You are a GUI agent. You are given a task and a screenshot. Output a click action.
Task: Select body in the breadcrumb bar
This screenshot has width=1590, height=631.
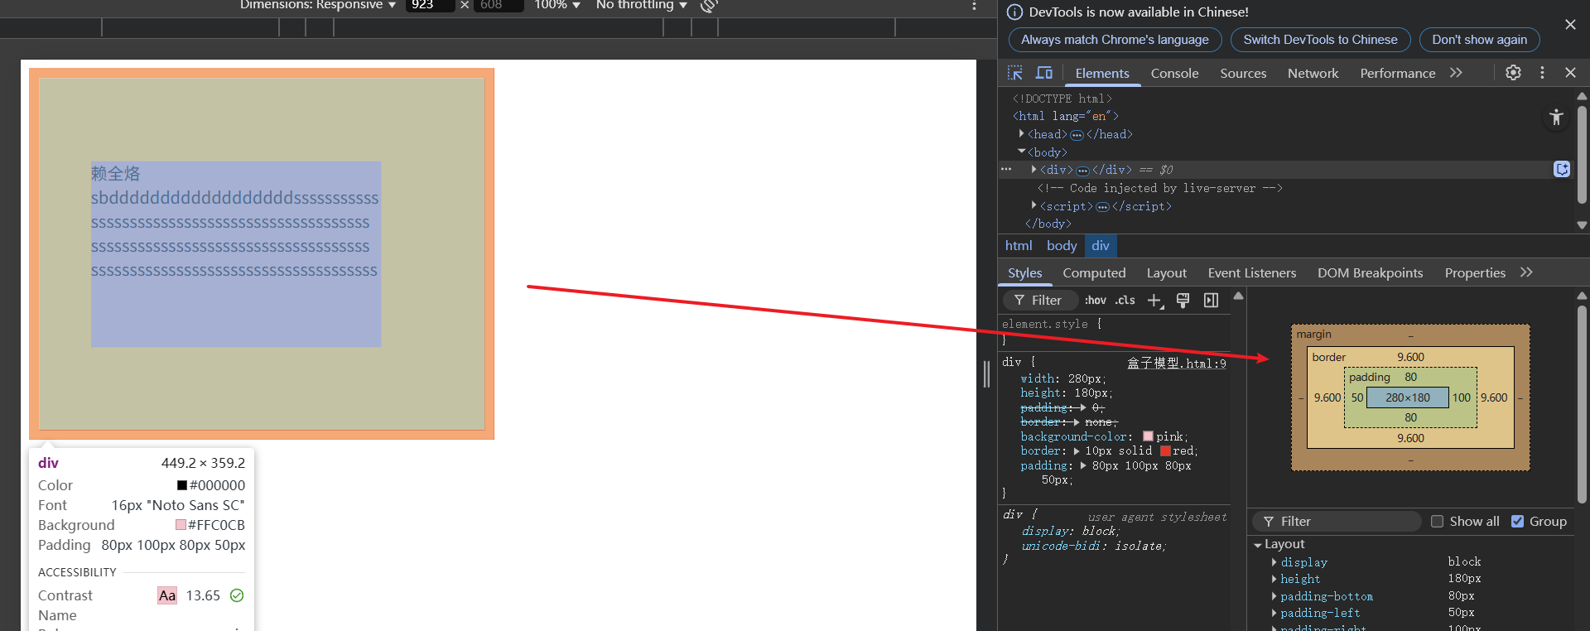tap(1062, 246)
